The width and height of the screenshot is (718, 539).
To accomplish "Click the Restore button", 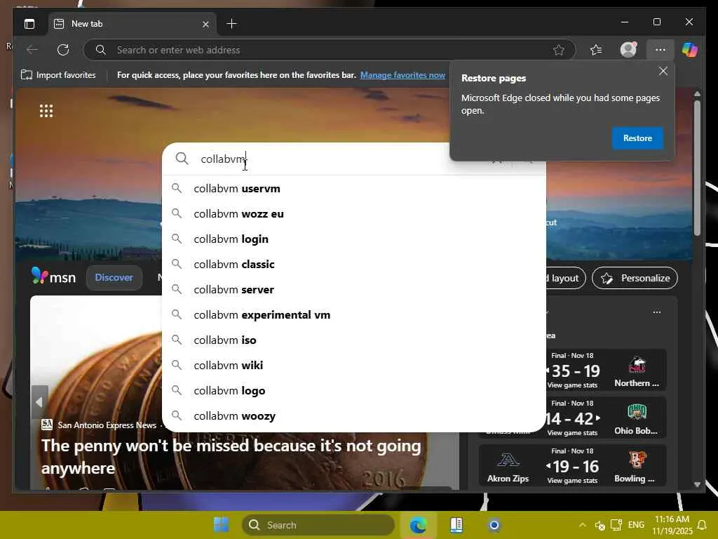I will 637,138.
